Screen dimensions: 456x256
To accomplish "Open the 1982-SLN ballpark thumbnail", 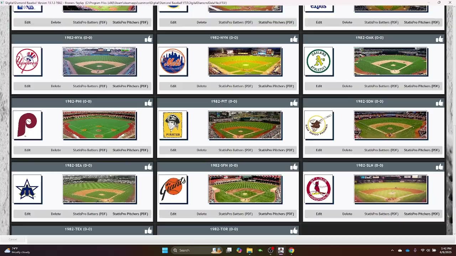I will [x=390, y=189].
